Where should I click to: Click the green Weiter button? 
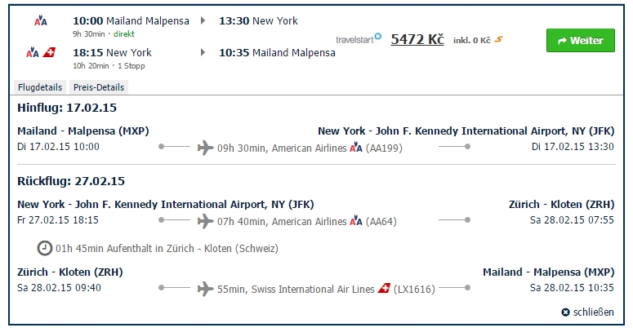pyautogui.click(x=580, y=40)
